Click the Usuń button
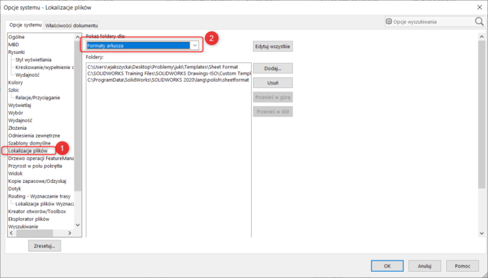488x278 pixels. (273, 83)
